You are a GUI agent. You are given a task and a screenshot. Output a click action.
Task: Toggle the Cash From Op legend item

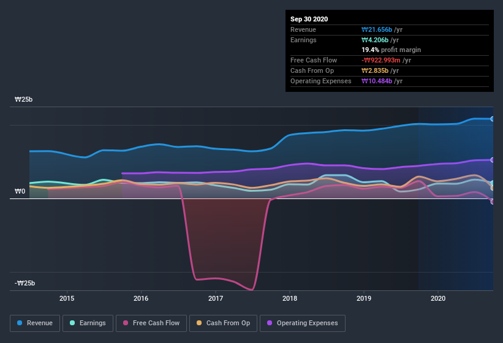(x=222, y=323)
